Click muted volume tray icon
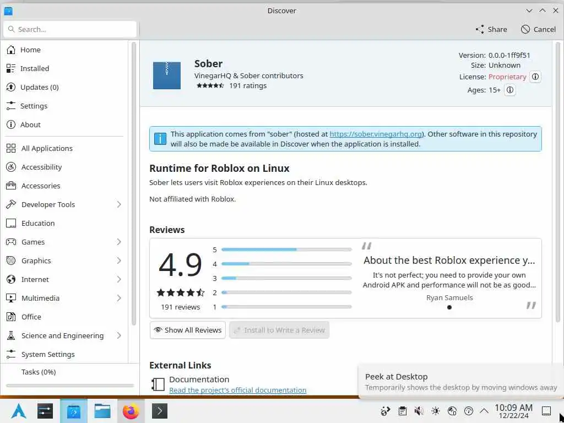This screenshot has height=423, width=564. [x=419, y=411]
